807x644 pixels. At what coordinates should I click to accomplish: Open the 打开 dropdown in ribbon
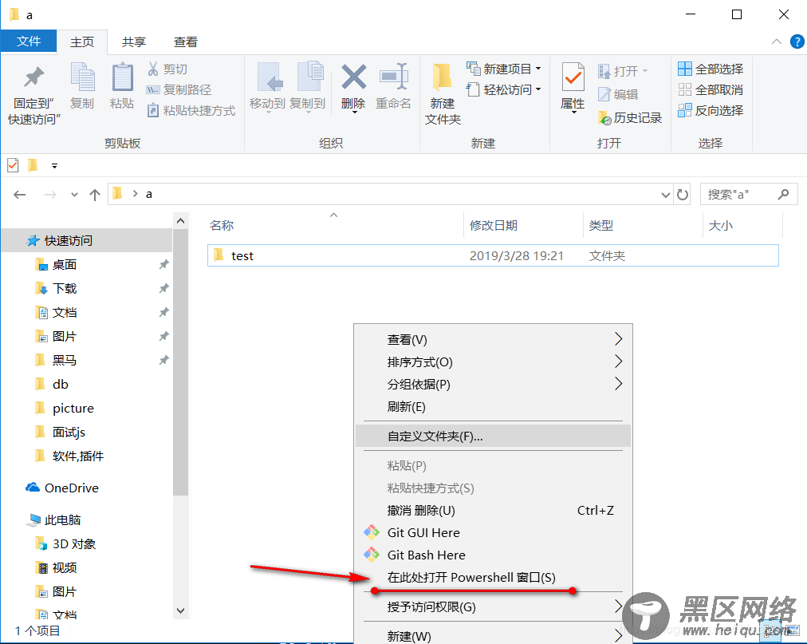tap(623, 71)
